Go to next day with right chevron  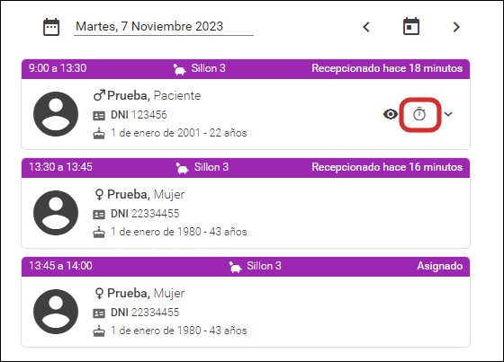tap(456, 27)
